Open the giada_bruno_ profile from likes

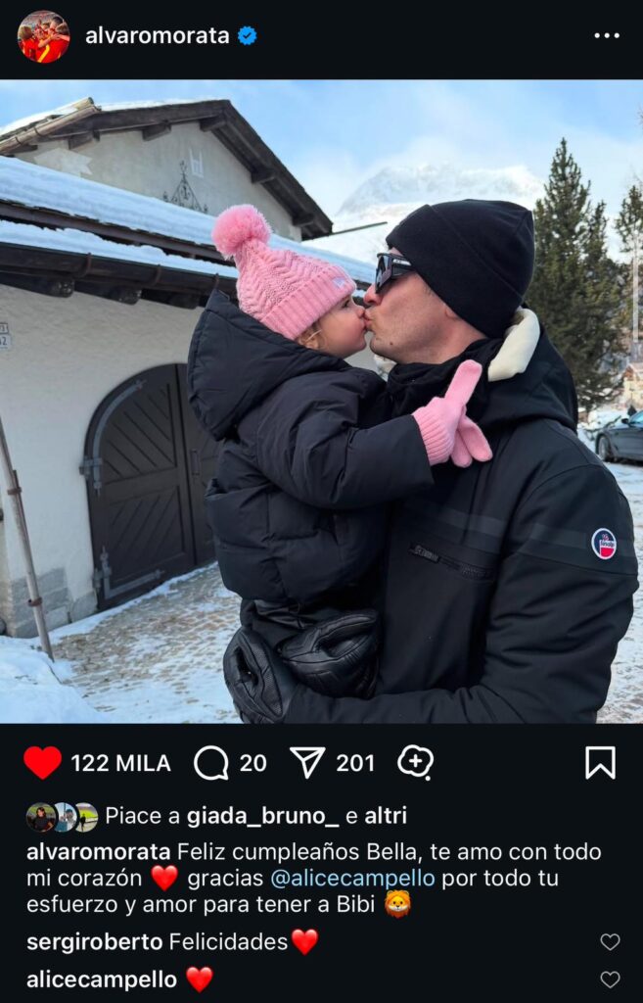[x=263, y=816]
